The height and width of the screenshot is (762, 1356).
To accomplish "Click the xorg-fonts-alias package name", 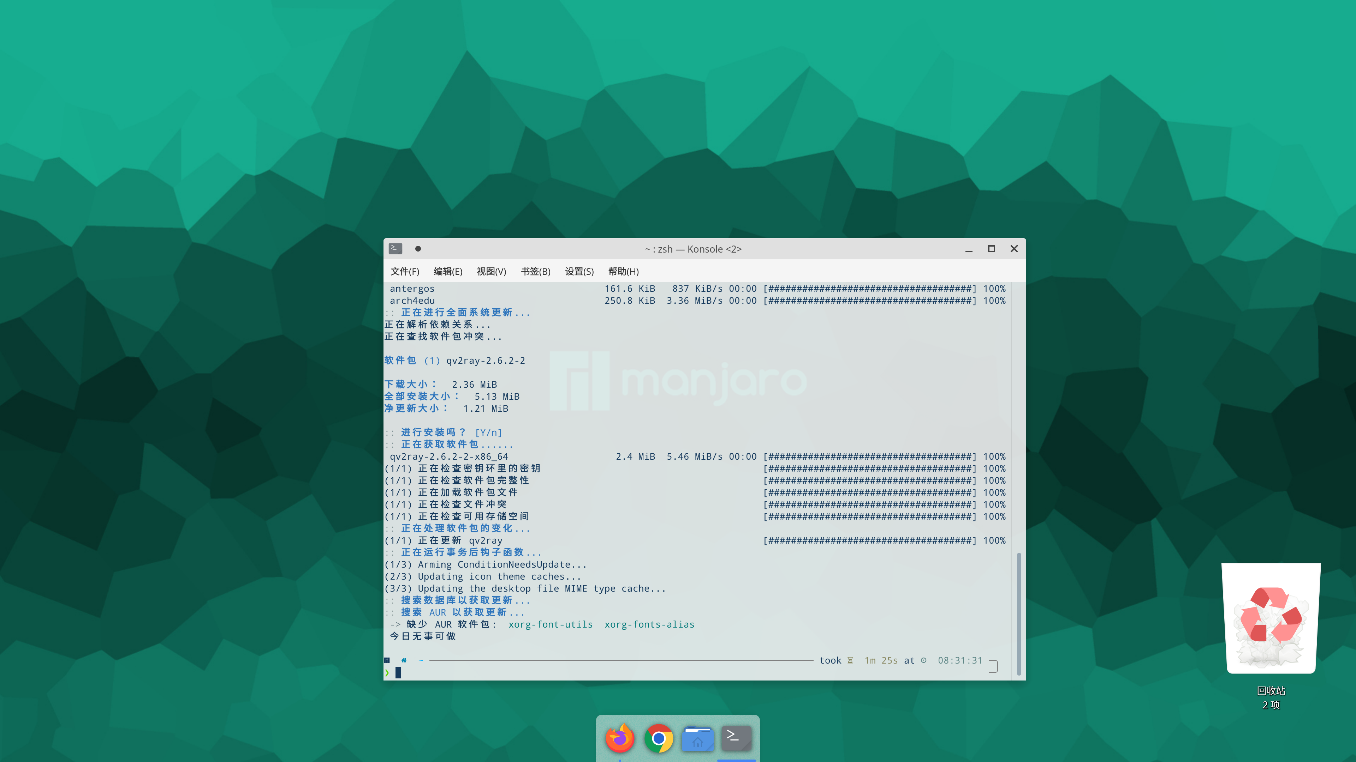I will tap(649, 624).
